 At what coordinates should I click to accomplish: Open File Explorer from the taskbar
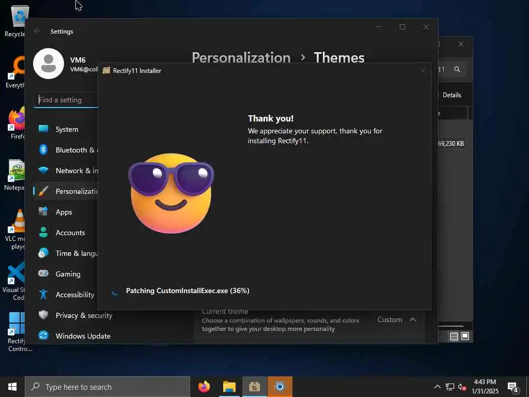point(229,387)
